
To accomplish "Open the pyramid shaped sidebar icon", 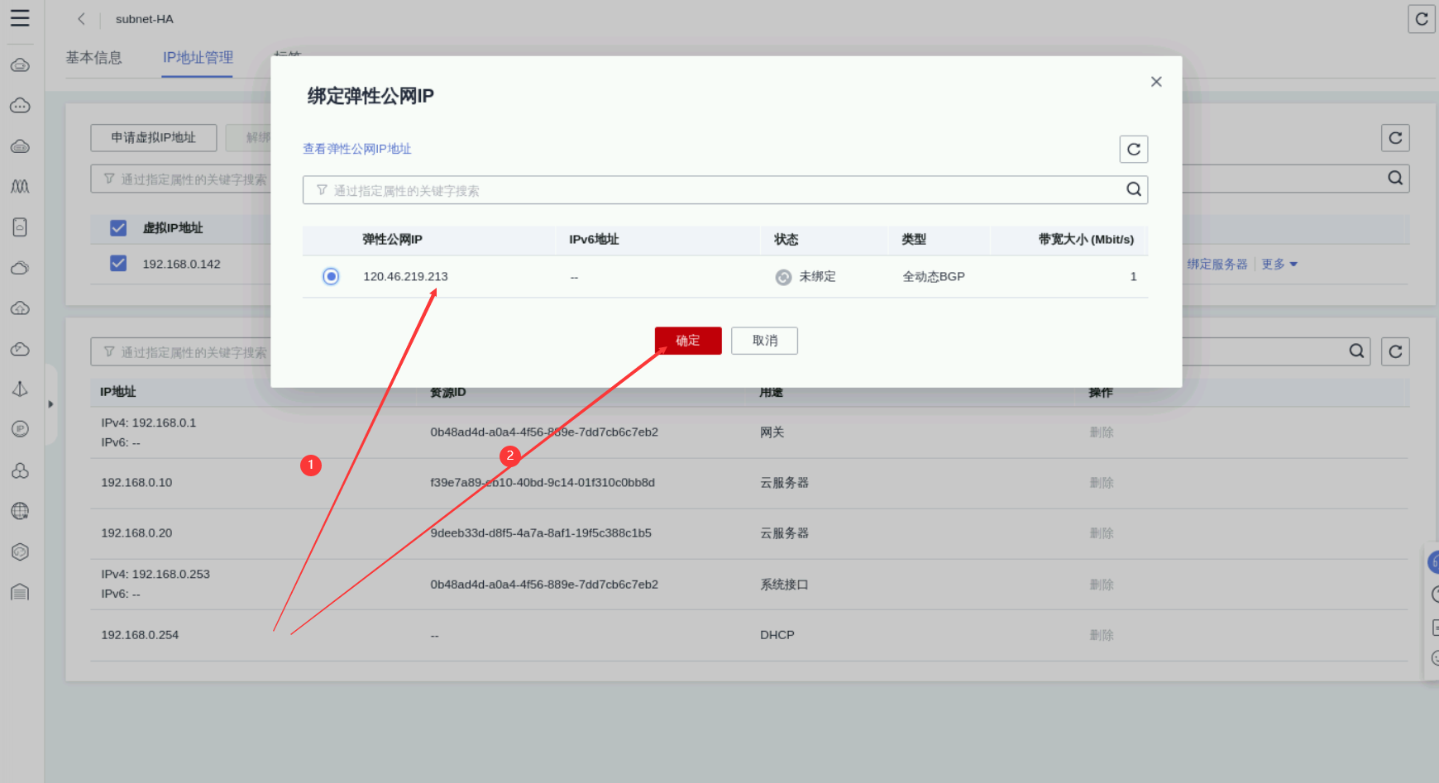I will [20, 389].
